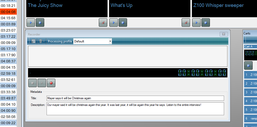Click the Recorder stop button
The width and height of the screenshot is (257, 127).
(32, 83)
